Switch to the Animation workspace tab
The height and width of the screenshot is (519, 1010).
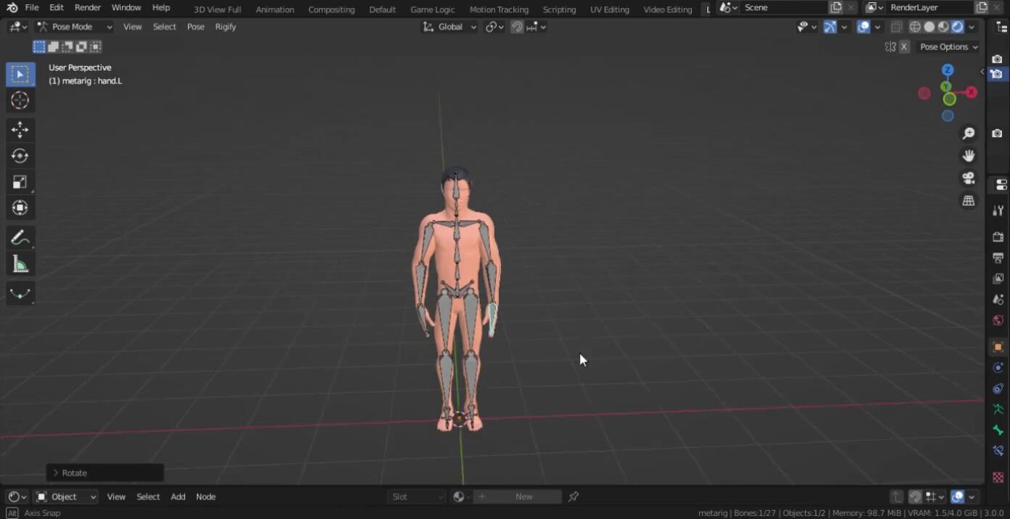coord(274,9)
